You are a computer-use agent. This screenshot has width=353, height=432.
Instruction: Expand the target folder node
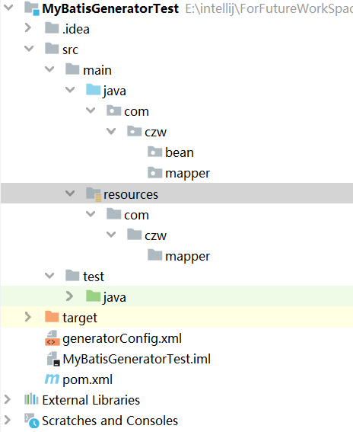[28, 317]
